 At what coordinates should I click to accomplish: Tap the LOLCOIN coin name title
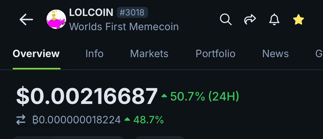[x=91, y=12]
